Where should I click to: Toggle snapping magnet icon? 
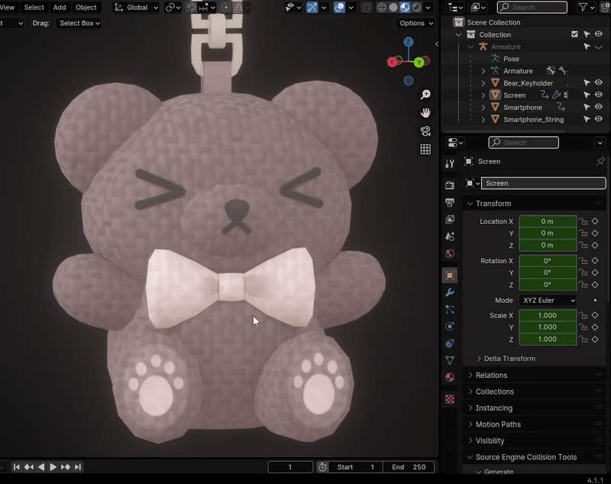click(192, 8)
